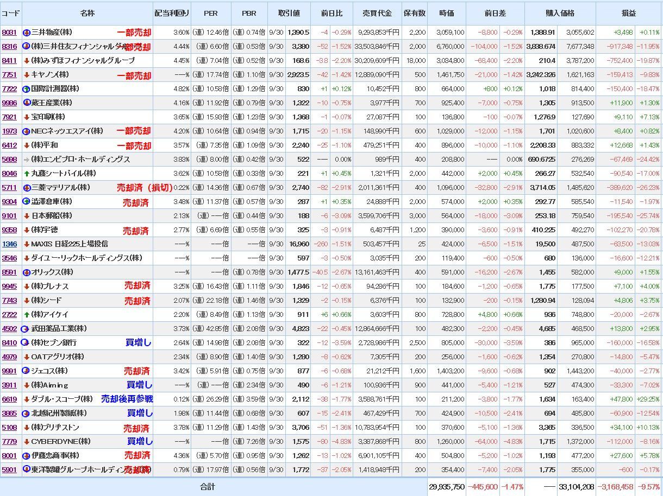The height and width of the screenshot is (496, 663).
Task: Click the down arrow icon beside 三井物産
Action: point(26,33)
